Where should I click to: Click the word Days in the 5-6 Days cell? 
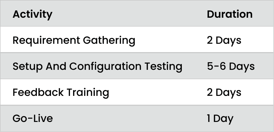(242, 67)
